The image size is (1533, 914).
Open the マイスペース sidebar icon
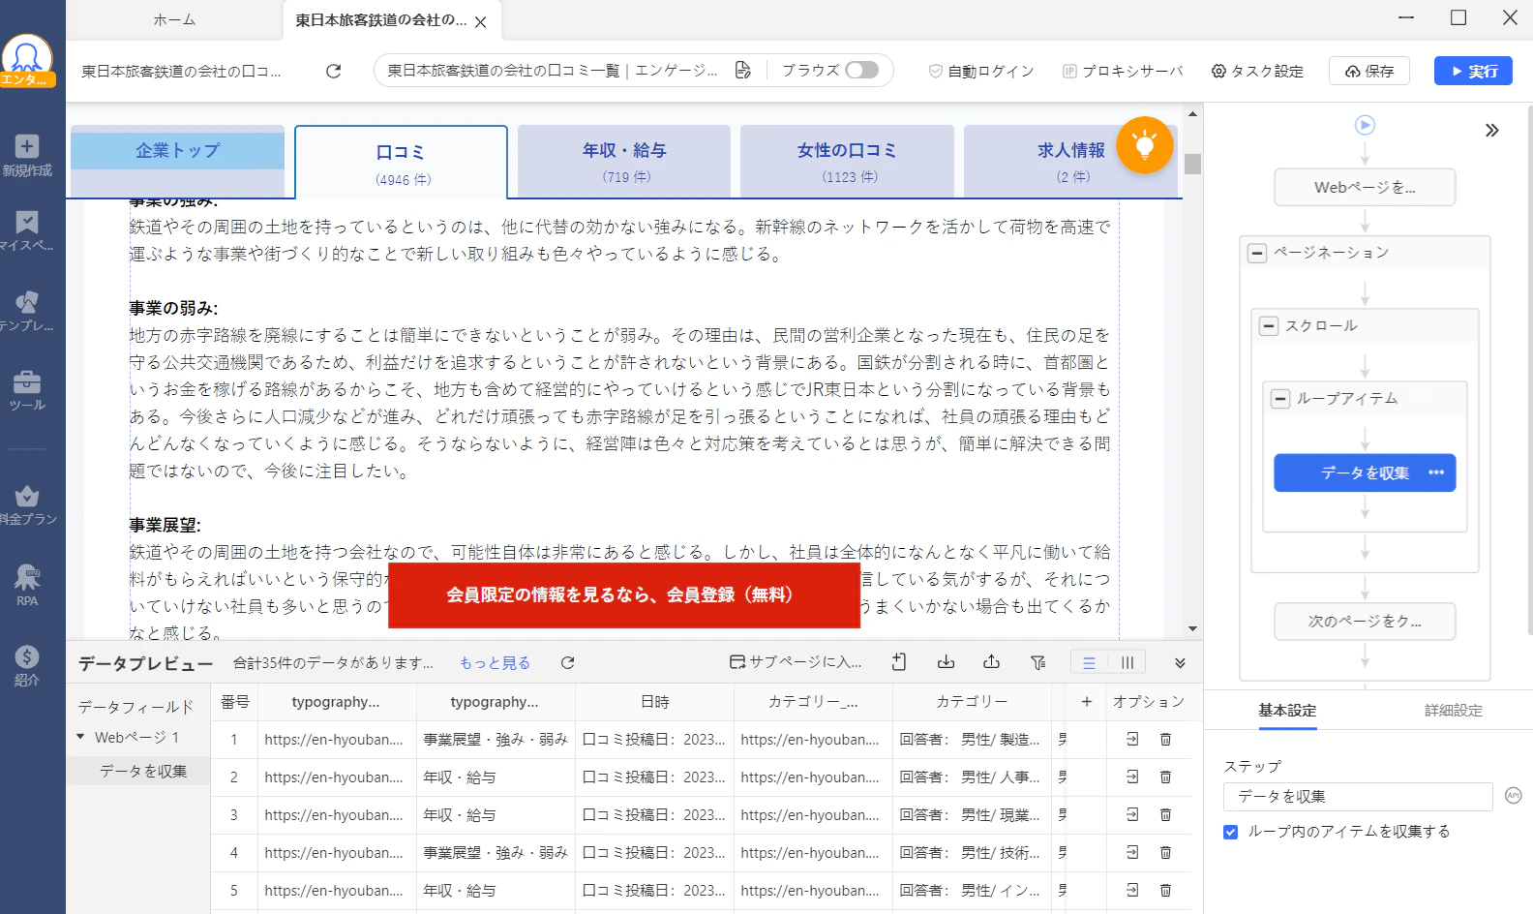pyautogui.click(x=27, y=230)
